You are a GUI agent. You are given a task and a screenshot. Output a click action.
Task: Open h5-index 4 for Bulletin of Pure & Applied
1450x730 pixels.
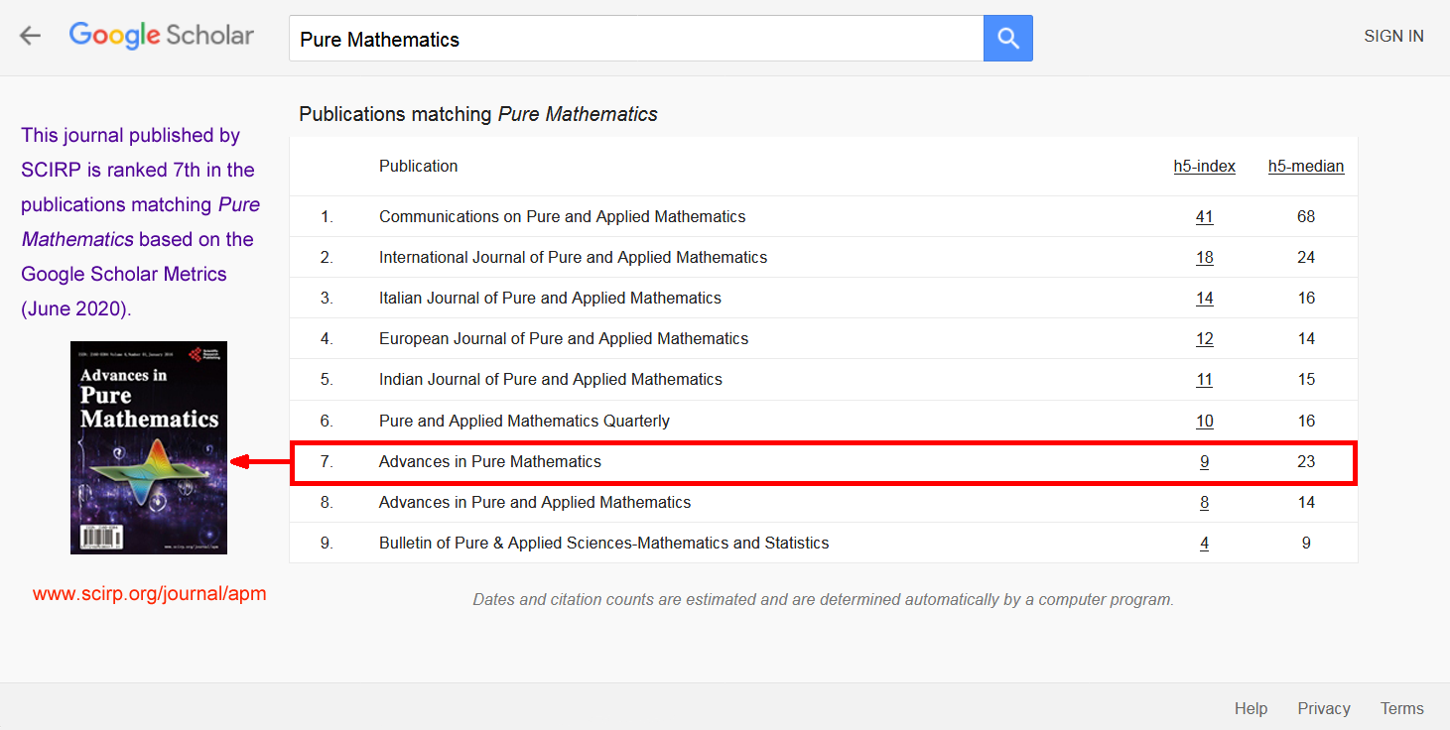[1204, 544]
